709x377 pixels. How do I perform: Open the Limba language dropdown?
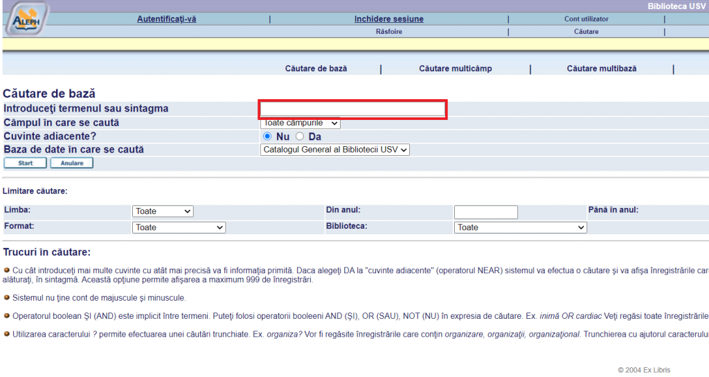[163, 211]
